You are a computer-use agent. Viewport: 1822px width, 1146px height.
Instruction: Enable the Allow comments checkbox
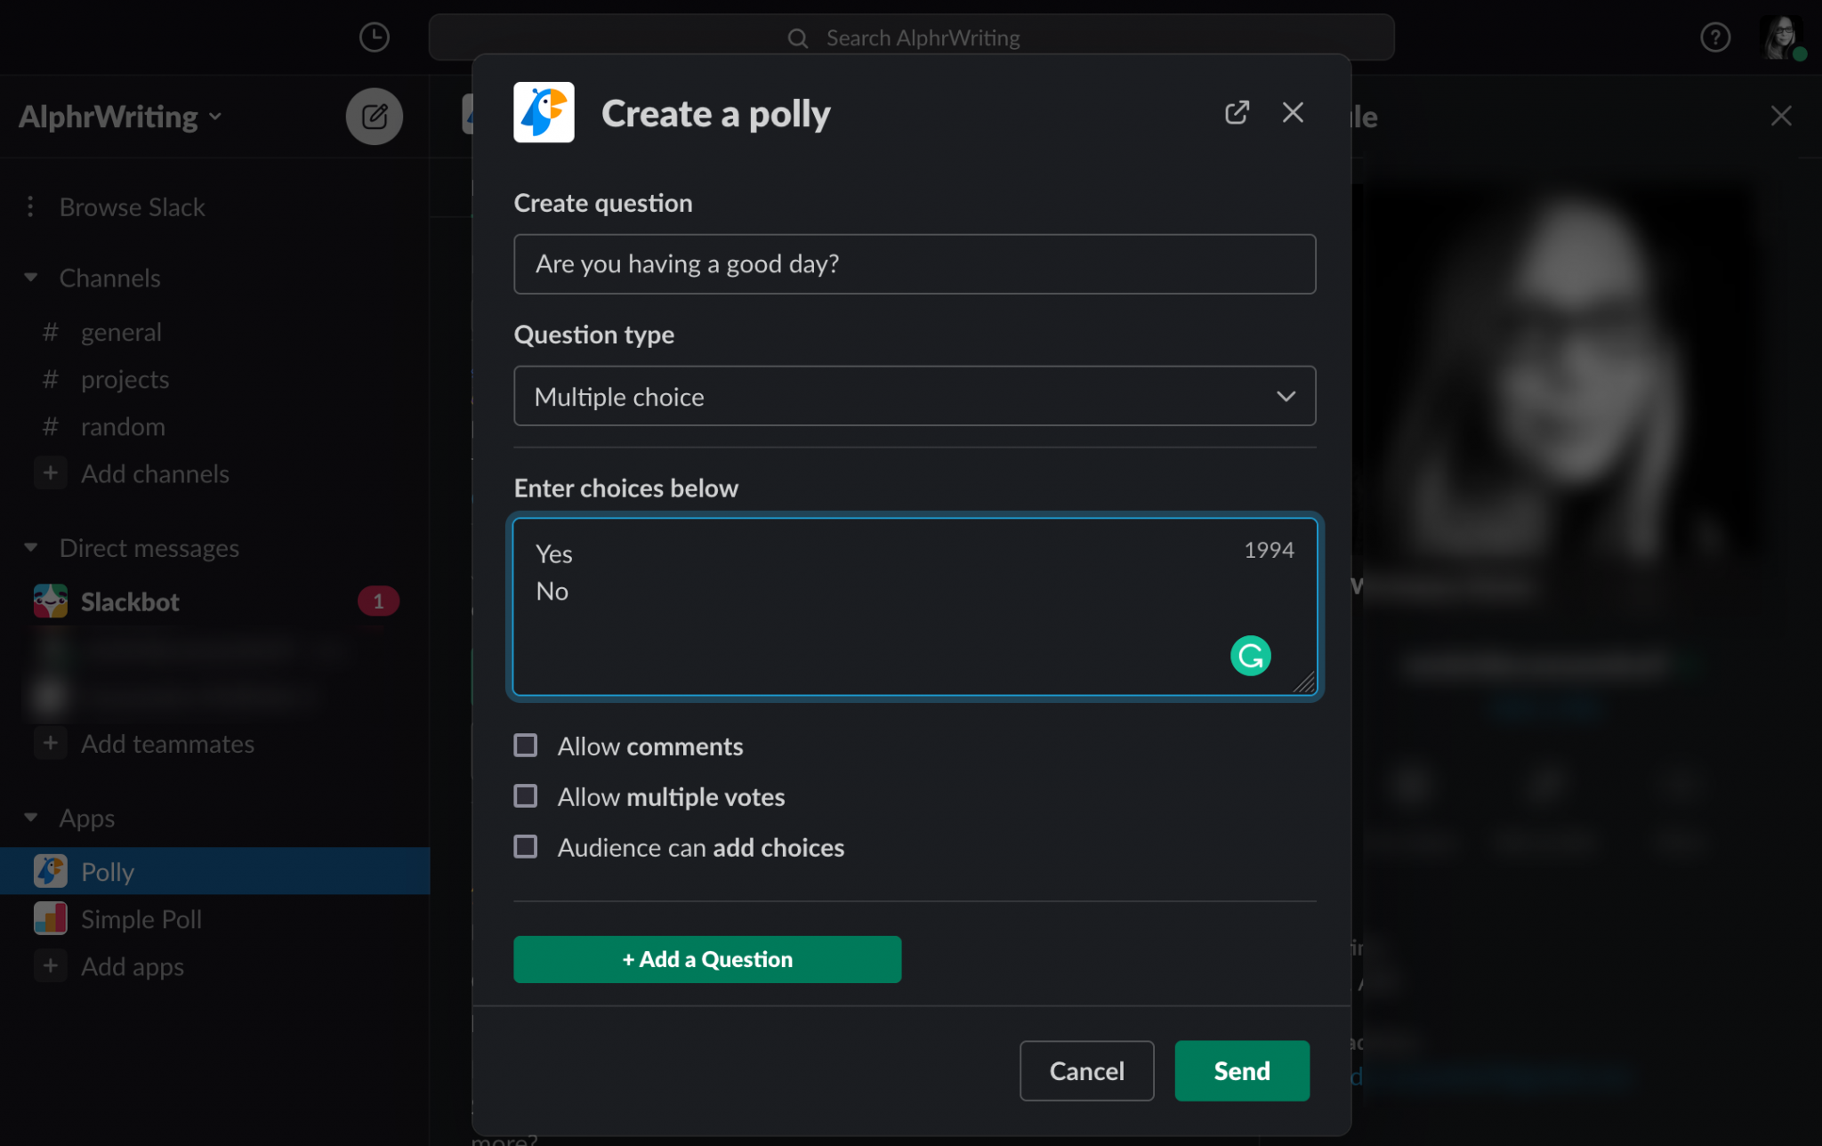(525, 746)
